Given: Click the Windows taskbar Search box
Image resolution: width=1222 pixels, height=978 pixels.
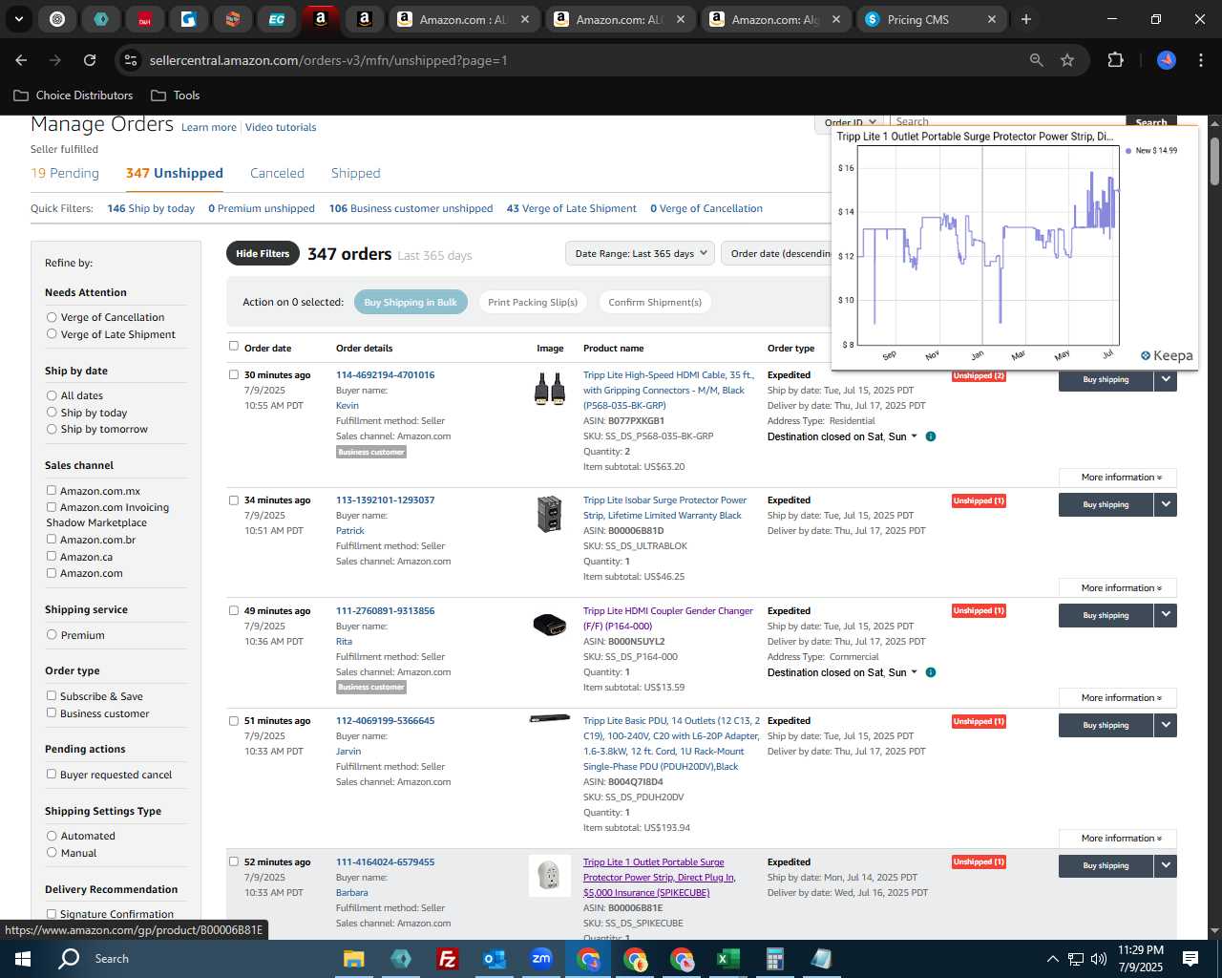Looking at the screenshot, I should [111, 959].
